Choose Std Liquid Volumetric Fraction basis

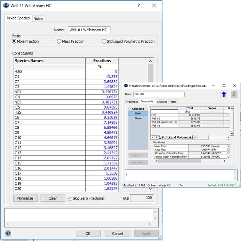pyautogui.click(x=104, y=41)
